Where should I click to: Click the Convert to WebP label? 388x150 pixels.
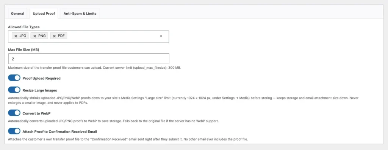[37, 113]
